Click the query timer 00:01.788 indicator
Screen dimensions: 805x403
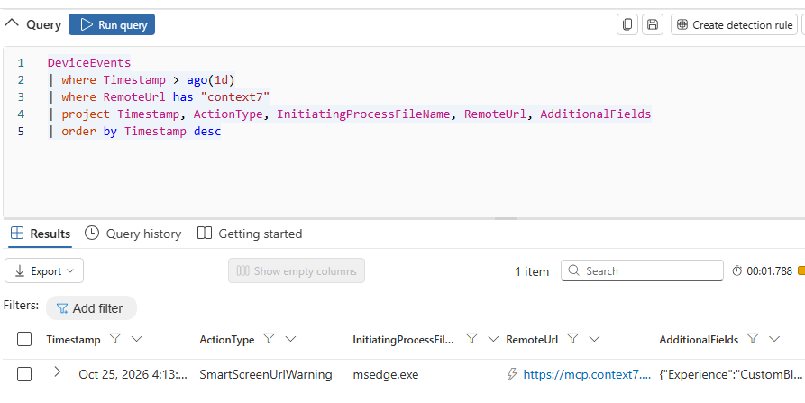(x=762, y=270)
